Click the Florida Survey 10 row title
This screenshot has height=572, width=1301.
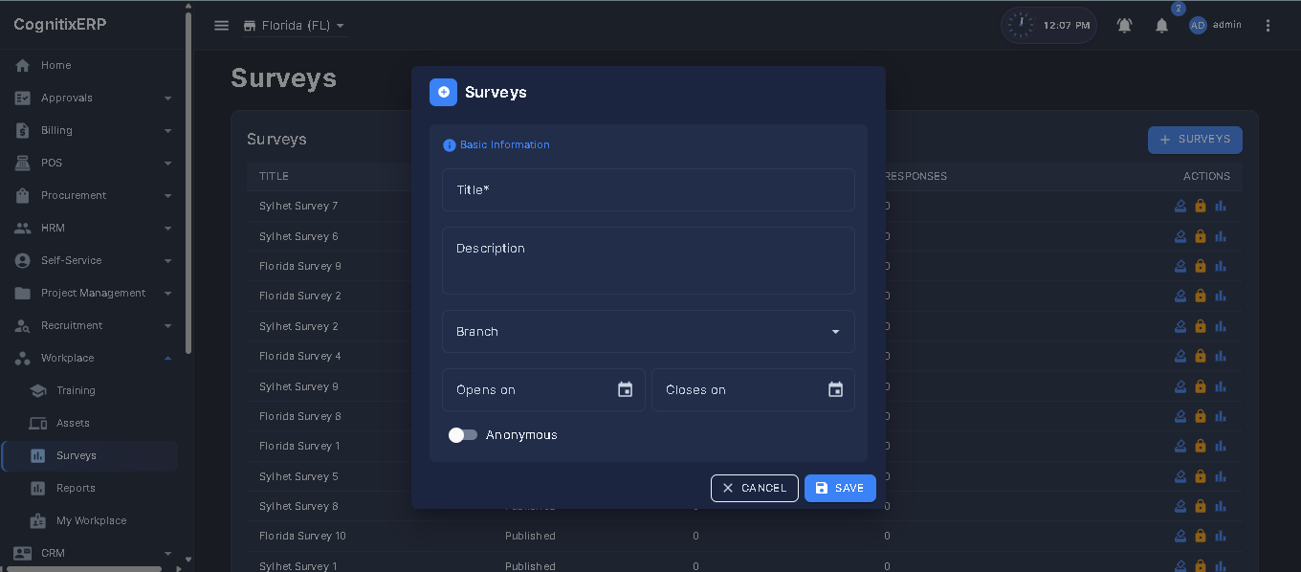coord(302,536)
